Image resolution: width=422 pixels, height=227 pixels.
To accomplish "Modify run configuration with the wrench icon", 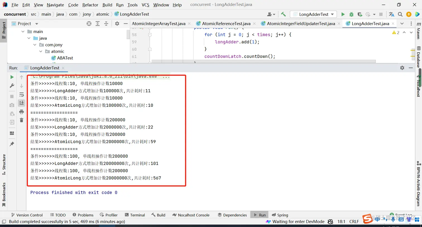I will pyautogui.click(x=12, y=86).
